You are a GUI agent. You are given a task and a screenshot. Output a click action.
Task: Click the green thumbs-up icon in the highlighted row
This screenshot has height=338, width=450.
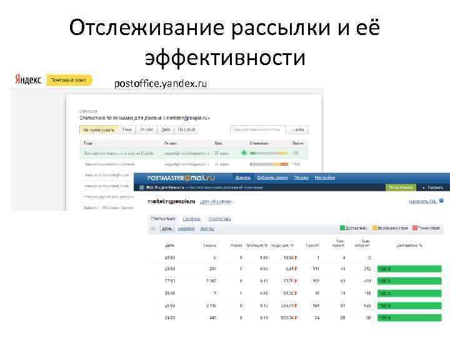coord(244,152)
